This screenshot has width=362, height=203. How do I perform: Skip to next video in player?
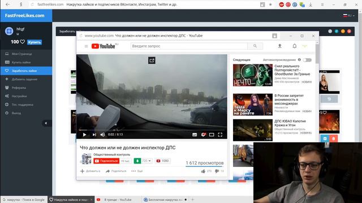[94, 135]
